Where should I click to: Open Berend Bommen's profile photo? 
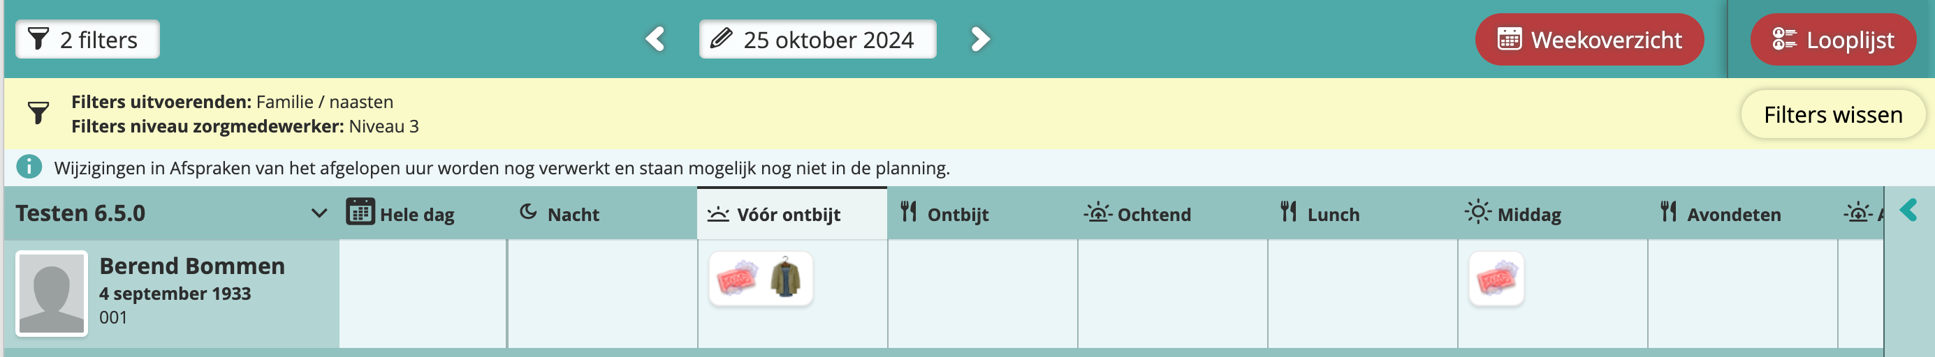(52, 294)
